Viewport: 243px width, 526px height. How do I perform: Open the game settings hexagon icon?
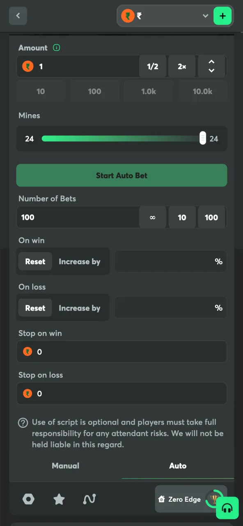pyautogui.click(x=28, y=499)
